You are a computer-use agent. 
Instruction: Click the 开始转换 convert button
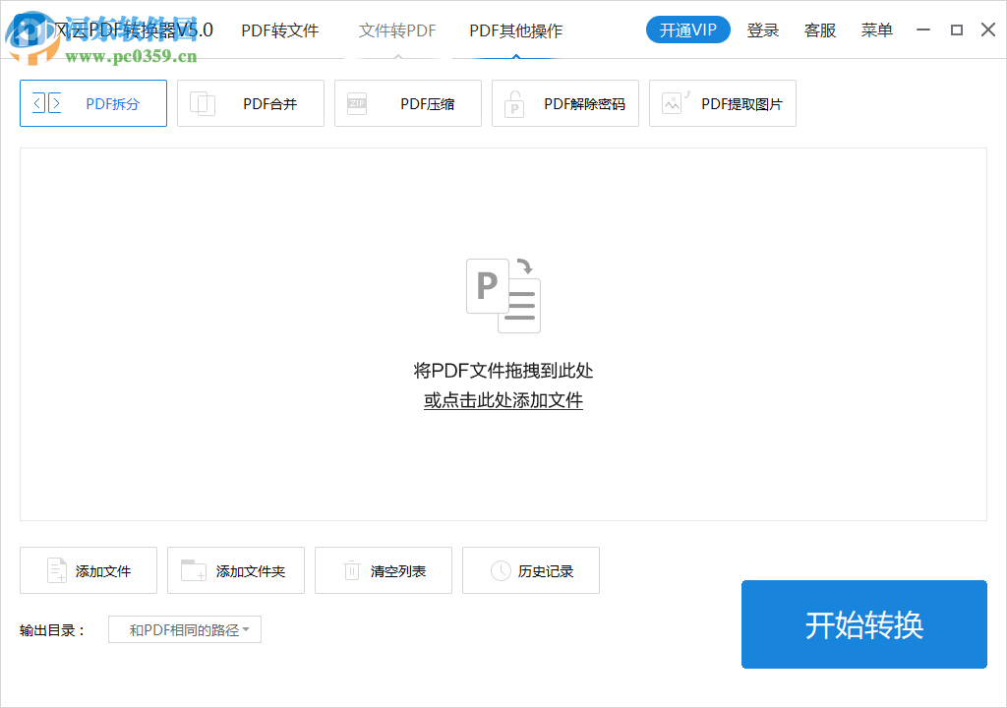click(x=863, y=624)
